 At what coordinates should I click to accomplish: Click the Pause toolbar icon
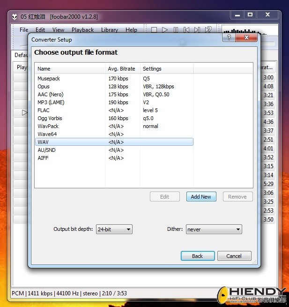[x=176, y=30]
